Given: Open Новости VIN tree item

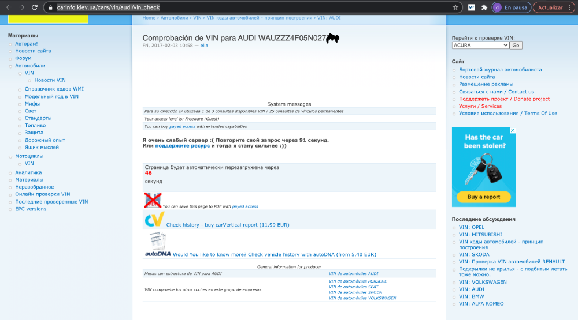Looking at the screenshot, I should pyautogui.click(x=50, y=80).
